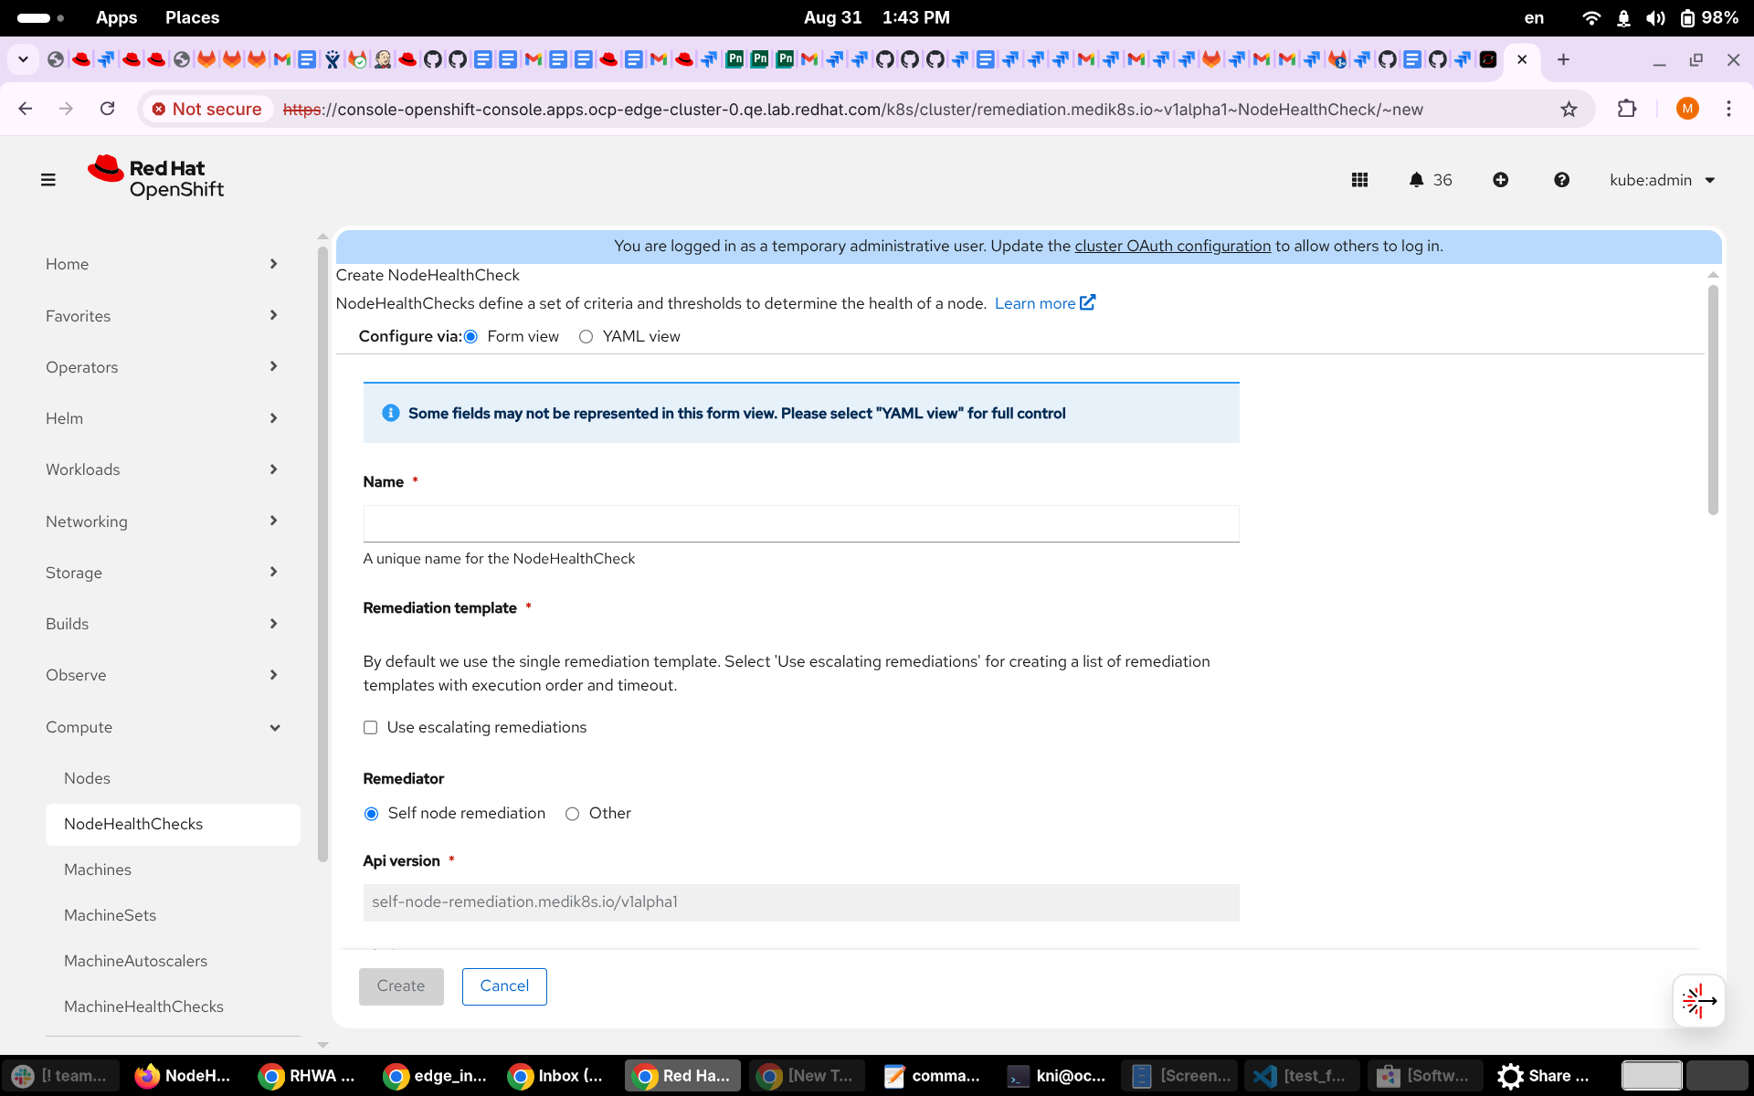This screenshot has width=1754, height=1096.
Task: Click into the Name input field
Action: tap(800, 523)
